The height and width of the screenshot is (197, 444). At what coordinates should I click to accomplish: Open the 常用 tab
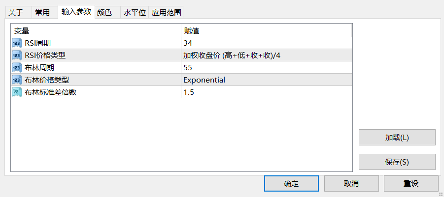[42, 13]
